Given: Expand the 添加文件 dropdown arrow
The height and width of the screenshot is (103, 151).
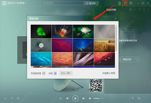Looking at the screenshot, I should pyautogui.click(x=136, y=59).
